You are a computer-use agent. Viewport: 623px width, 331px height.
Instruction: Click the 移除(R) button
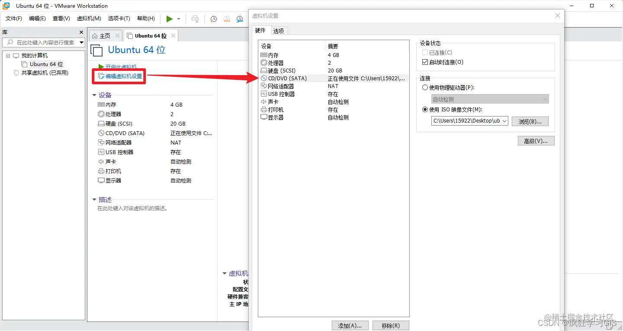coord(391,325)
